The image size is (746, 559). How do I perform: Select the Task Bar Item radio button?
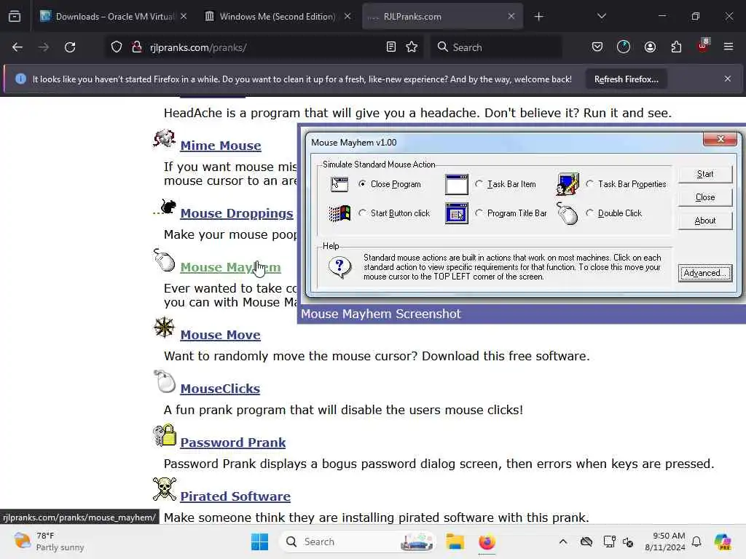(x=479, y=183)
